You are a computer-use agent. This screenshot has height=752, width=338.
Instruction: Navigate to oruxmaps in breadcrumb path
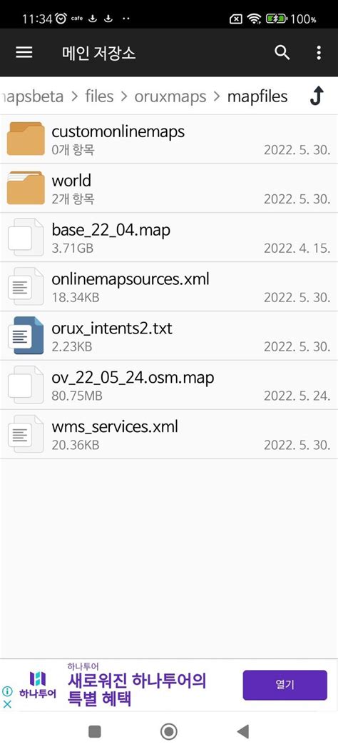coord(170,96)
